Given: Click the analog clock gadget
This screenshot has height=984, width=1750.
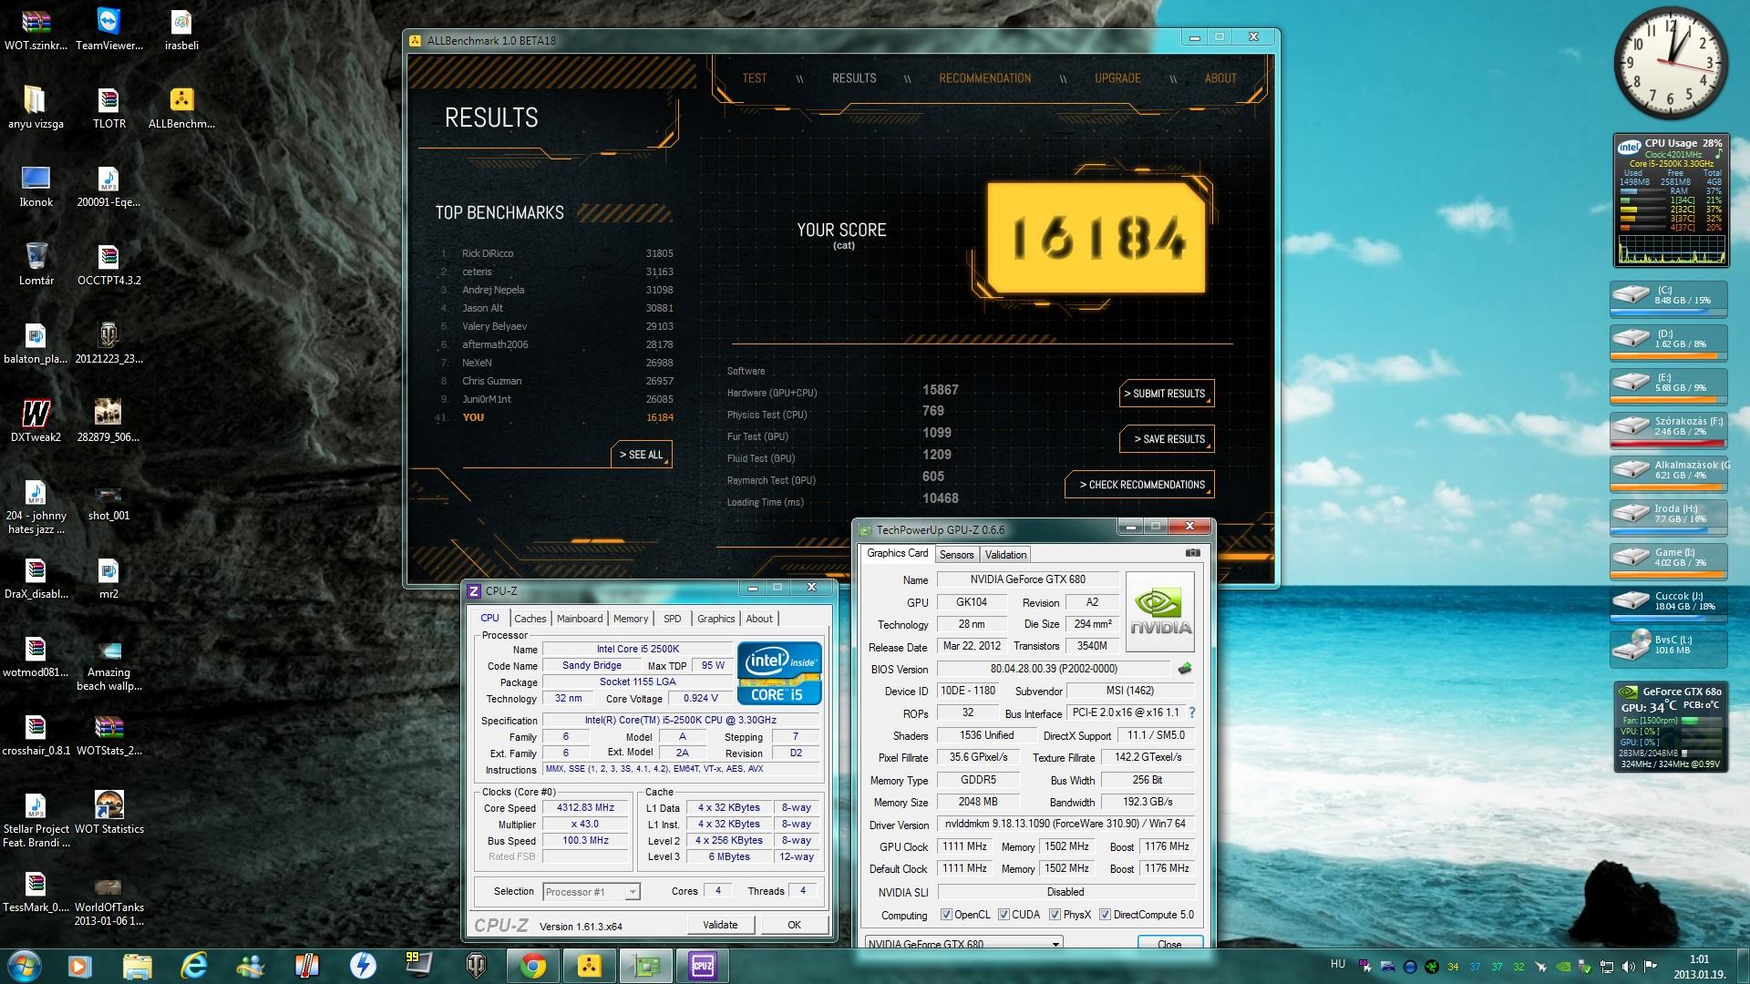Looking at the screenshot, I should click(1671, 64).
